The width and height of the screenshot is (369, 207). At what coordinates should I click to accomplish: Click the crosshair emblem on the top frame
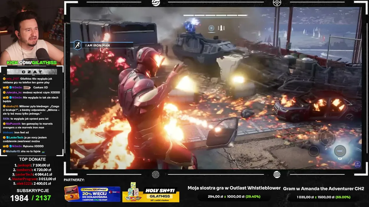[x=277, y=3]
